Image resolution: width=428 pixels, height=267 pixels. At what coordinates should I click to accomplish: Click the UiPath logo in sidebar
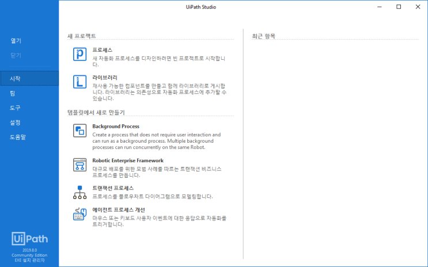pos(29,239)
